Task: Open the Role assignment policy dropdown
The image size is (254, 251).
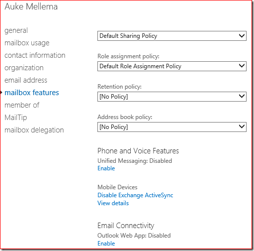Action: coord(172,66)
